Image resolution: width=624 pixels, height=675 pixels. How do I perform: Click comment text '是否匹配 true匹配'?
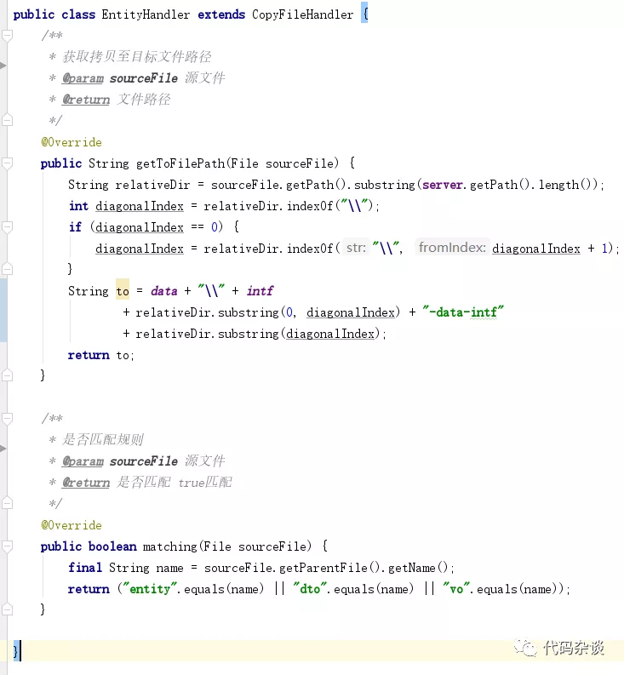(x=175, y=482)
